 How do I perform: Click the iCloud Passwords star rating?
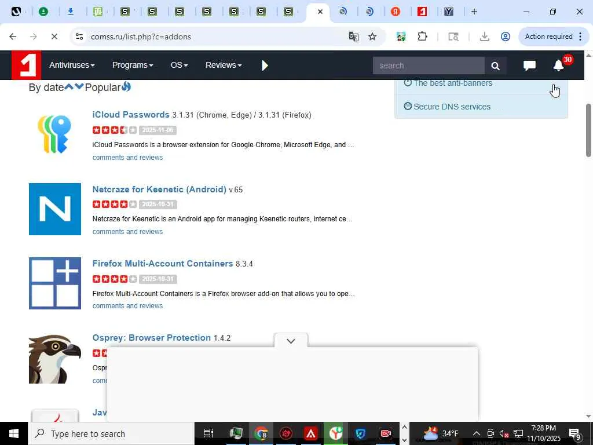click(x=114, y=130)
